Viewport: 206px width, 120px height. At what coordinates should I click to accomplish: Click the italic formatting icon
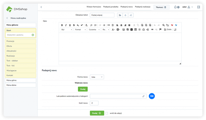pos(66,25)
